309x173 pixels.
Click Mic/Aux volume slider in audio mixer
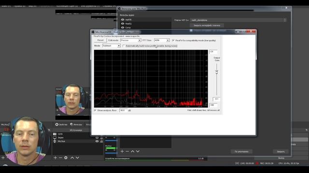(x=111, y=153)
